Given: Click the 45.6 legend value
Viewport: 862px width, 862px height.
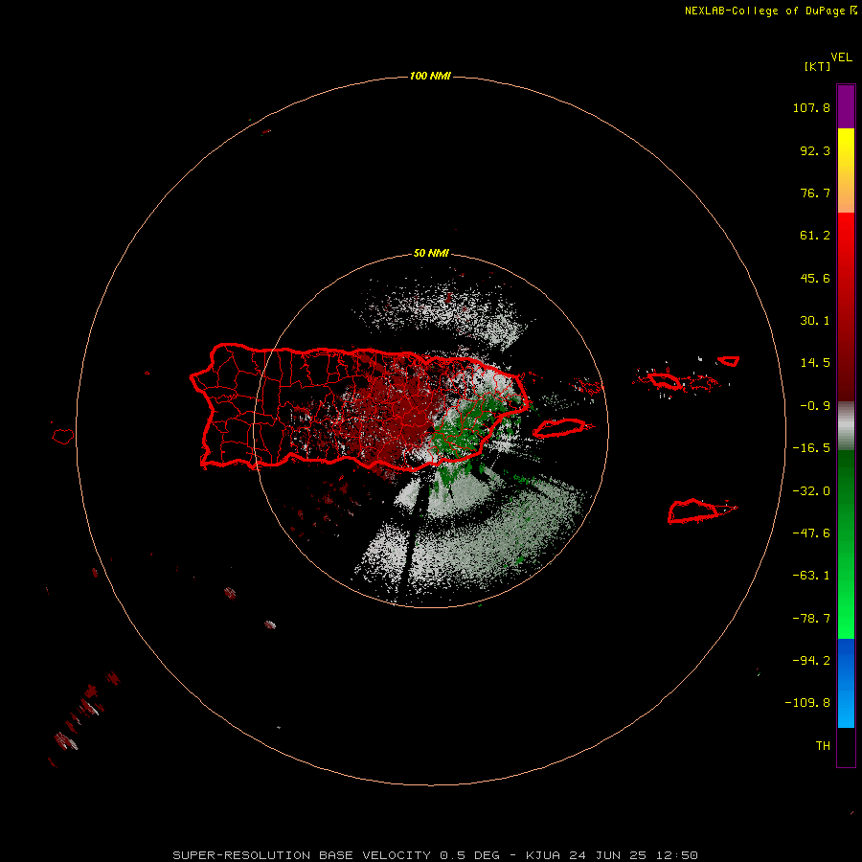Looking at the screenshot, I should click(815, 278).
